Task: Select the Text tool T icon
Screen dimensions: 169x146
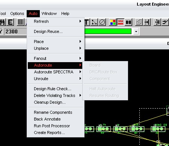Action: 87,22
